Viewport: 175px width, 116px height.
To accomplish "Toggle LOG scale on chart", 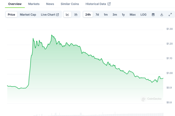I will (143, 14).
